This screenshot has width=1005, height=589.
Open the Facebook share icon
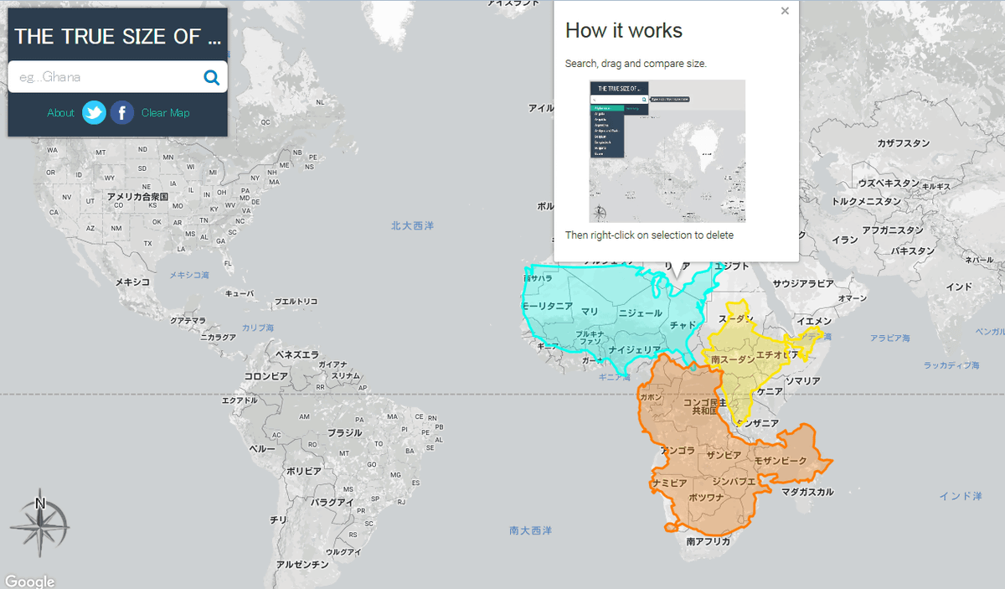[122, 112]
